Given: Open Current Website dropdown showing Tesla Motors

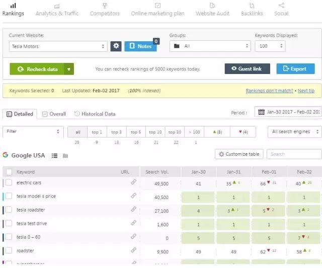Looking at the screenshot, I should 58,46.
